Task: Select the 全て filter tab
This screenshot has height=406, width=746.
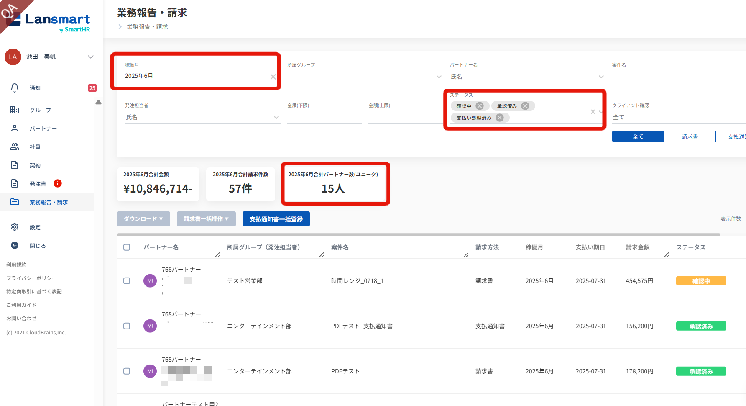Action: coord(638,136)
